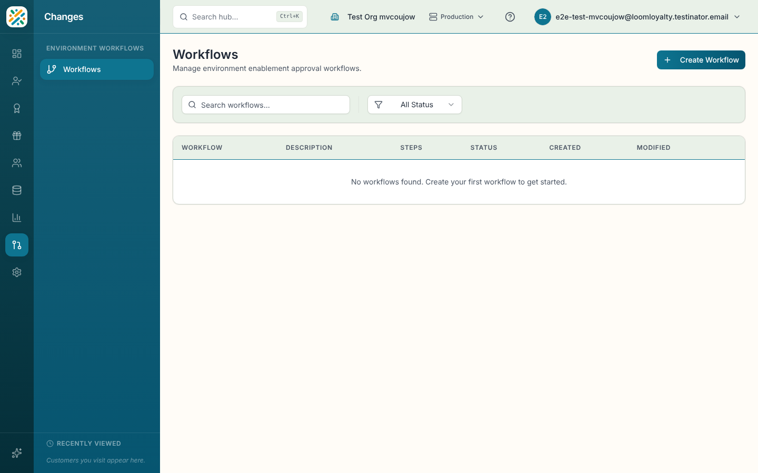
Task: Click the "No workflows found" message
Action: [x=459, y=182]
